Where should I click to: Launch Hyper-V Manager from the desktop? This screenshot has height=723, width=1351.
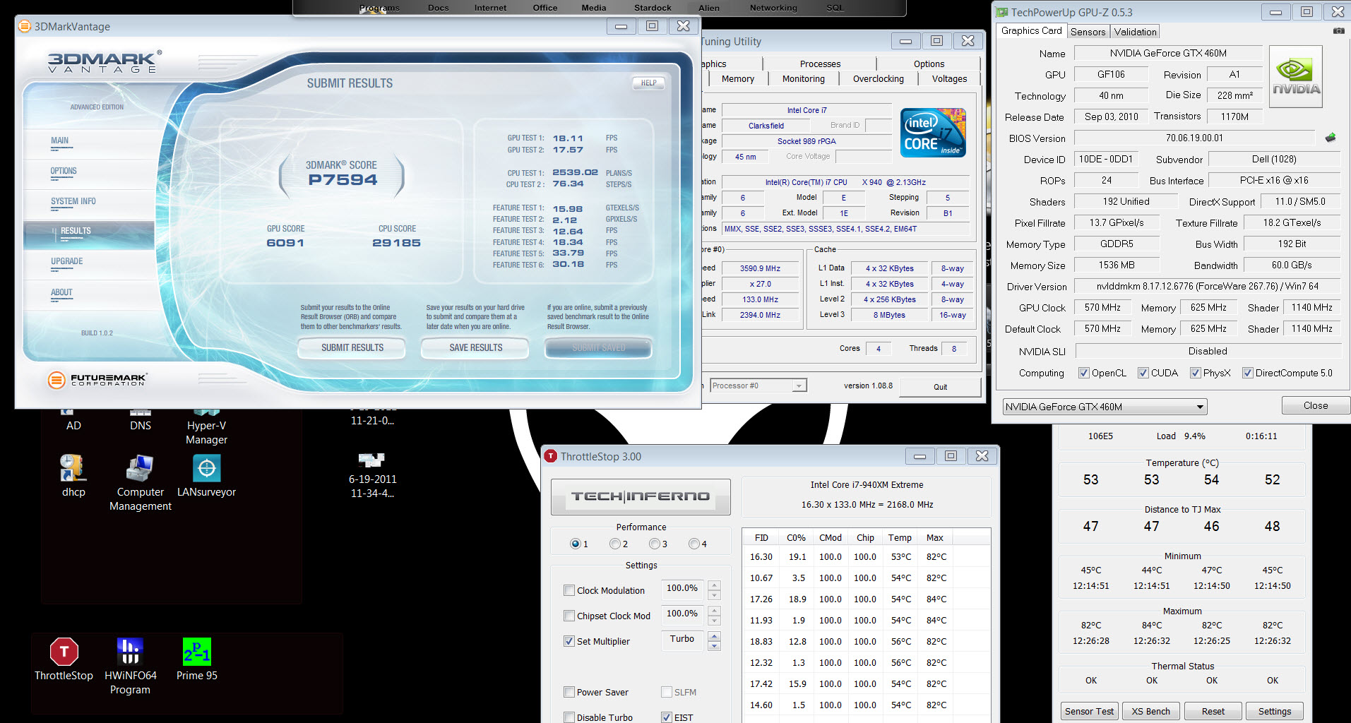(206, 428)
